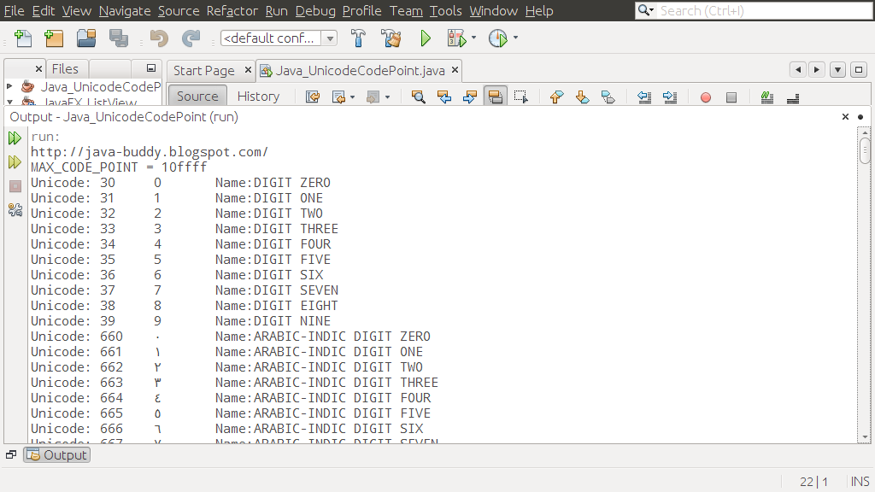This screenshot has height=492, width=875.
Task: Run the project with the green Run icon
Action: [425, 38]
